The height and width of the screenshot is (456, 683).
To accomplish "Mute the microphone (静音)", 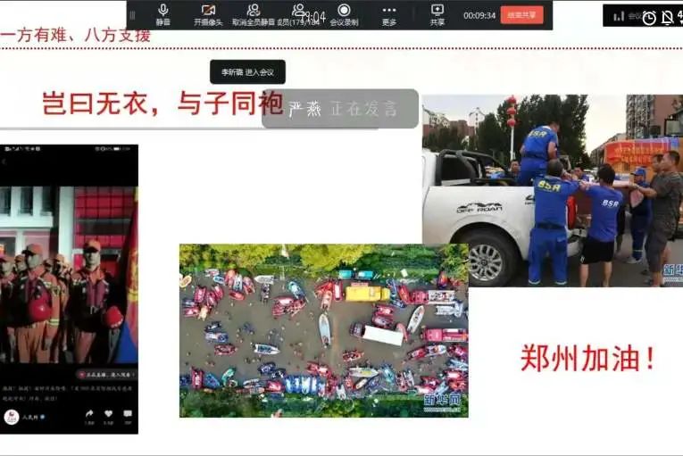I will [163, 15].
